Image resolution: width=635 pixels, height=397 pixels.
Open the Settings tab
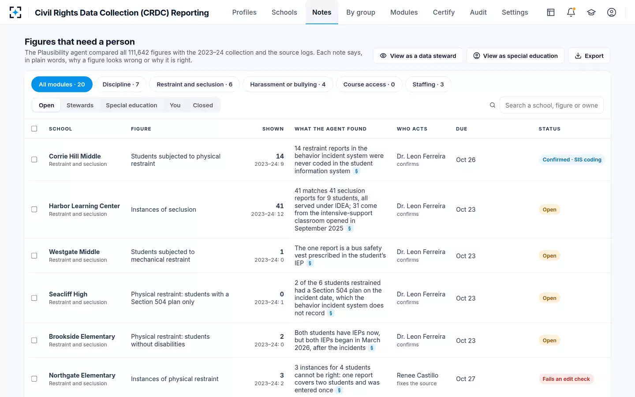[515, 12]
